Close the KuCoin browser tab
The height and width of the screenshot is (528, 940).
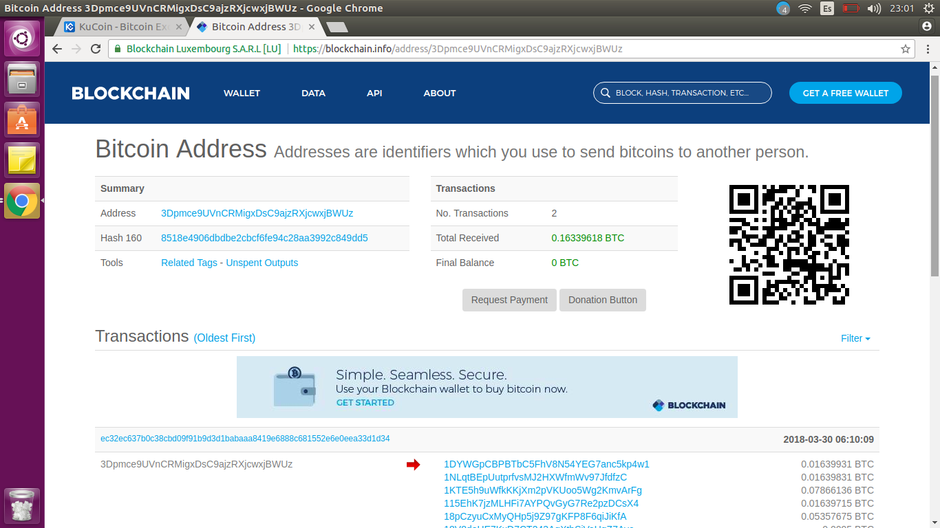coord(179,27)
